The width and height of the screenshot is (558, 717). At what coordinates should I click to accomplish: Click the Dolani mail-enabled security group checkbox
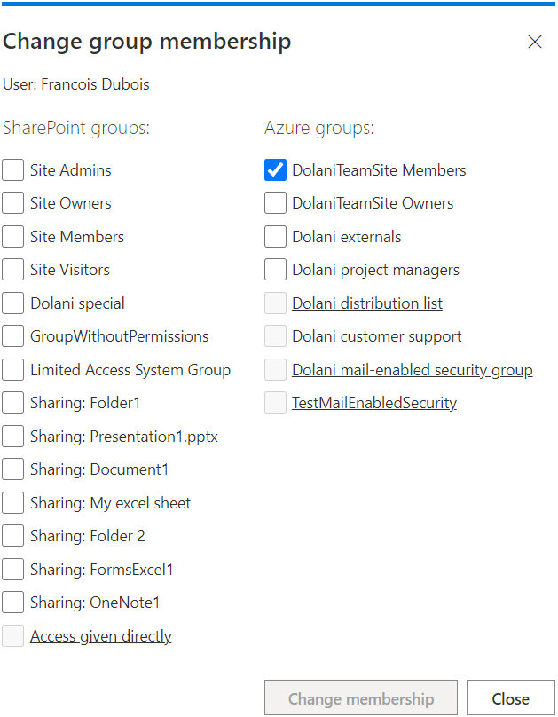[276, 369]
